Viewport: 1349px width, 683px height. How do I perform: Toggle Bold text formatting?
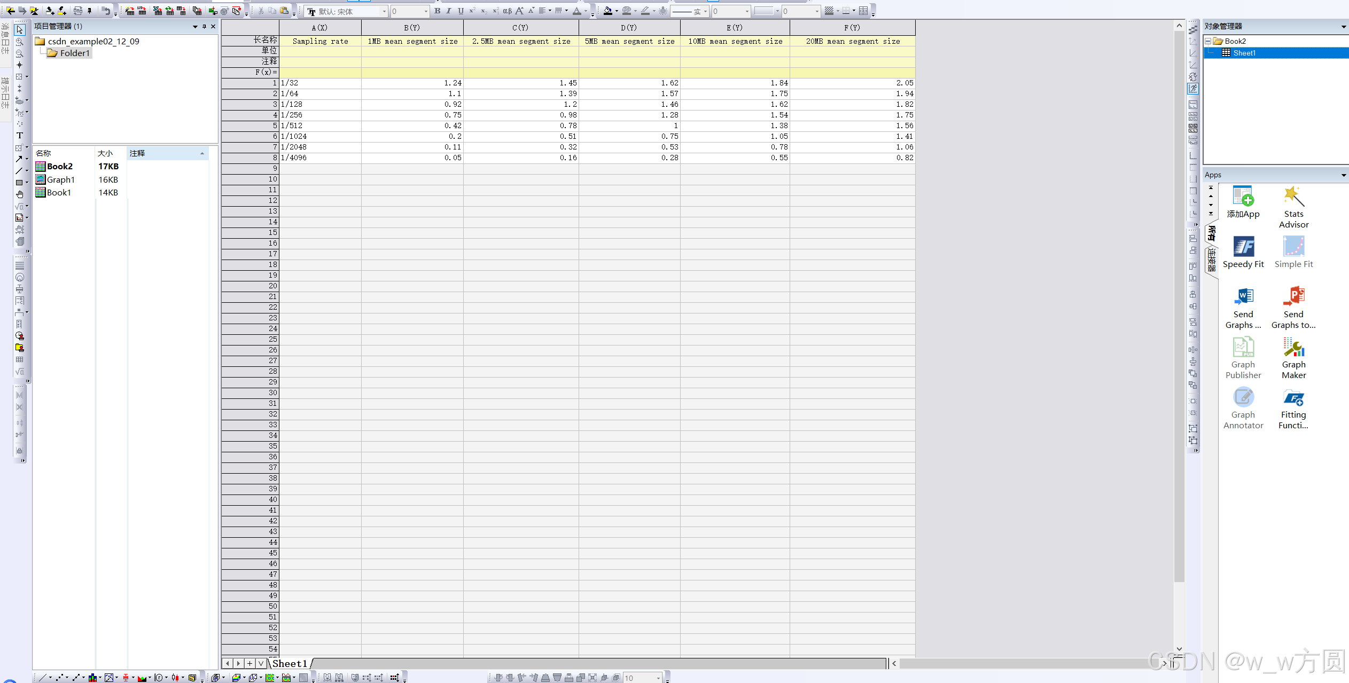coord(437,11)
